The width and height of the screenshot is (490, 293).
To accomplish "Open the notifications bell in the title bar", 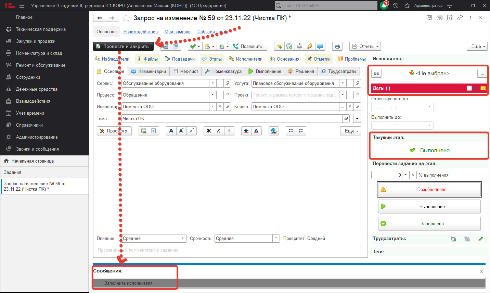I will (384, 5).
